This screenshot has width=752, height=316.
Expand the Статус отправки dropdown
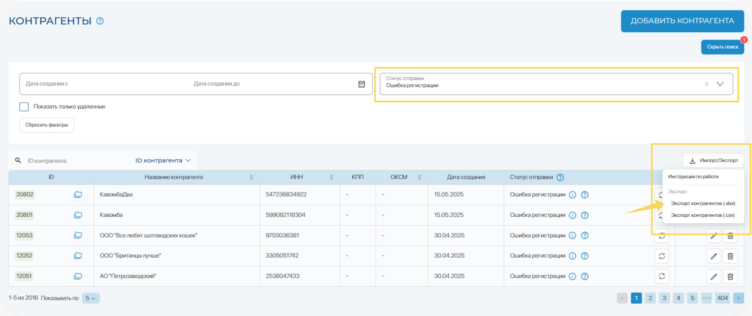point(720,84)
